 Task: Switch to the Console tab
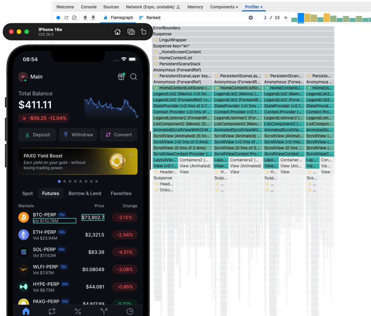89,7
